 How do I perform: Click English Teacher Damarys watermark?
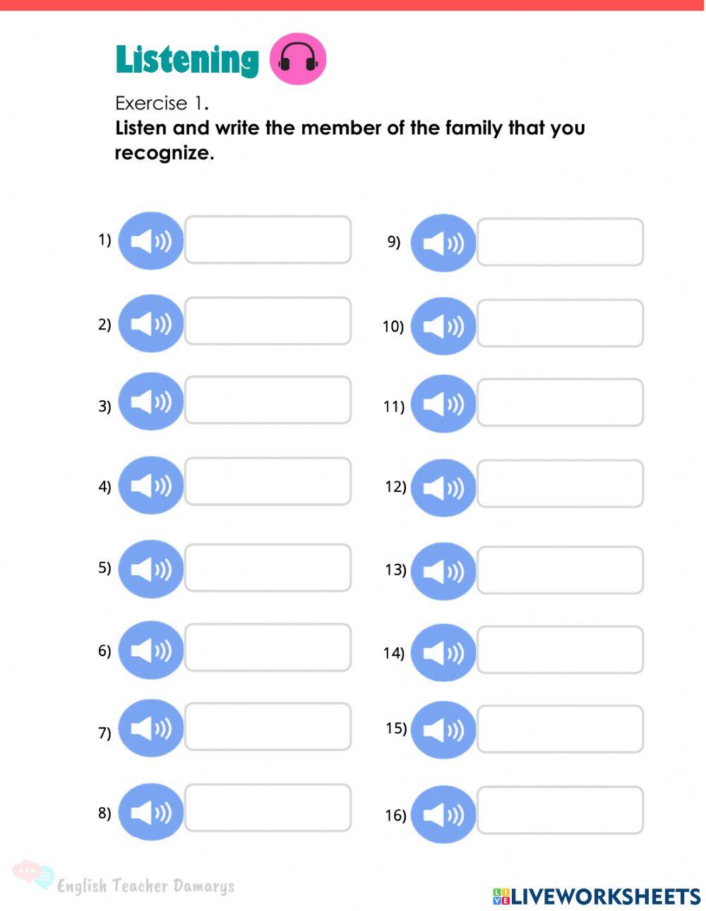[145, 886]
